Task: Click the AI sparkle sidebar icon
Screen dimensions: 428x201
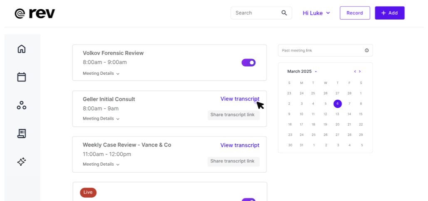Action: (x=22, y=162)
